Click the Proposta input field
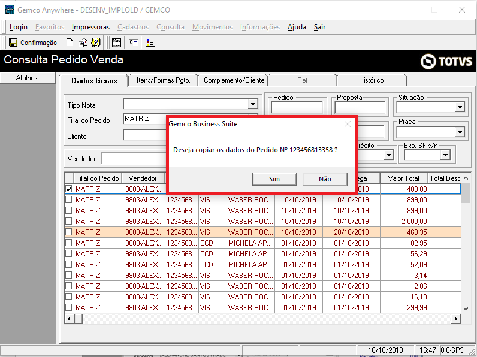477x357 pixels. [360, 107]
